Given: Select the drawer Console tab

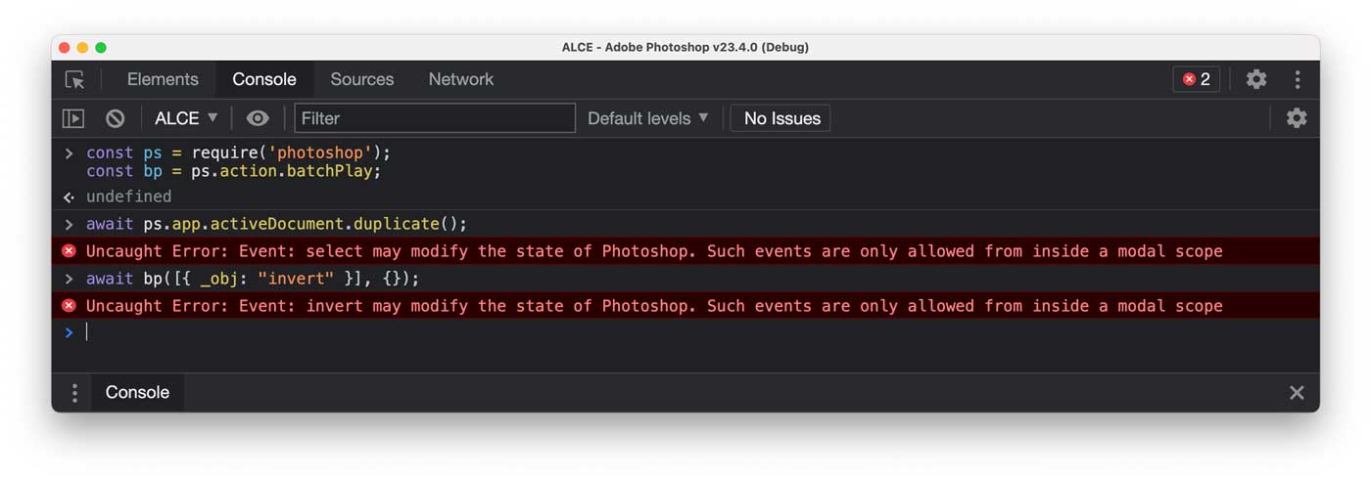Looking at the screenshot, I should (137, 392).
